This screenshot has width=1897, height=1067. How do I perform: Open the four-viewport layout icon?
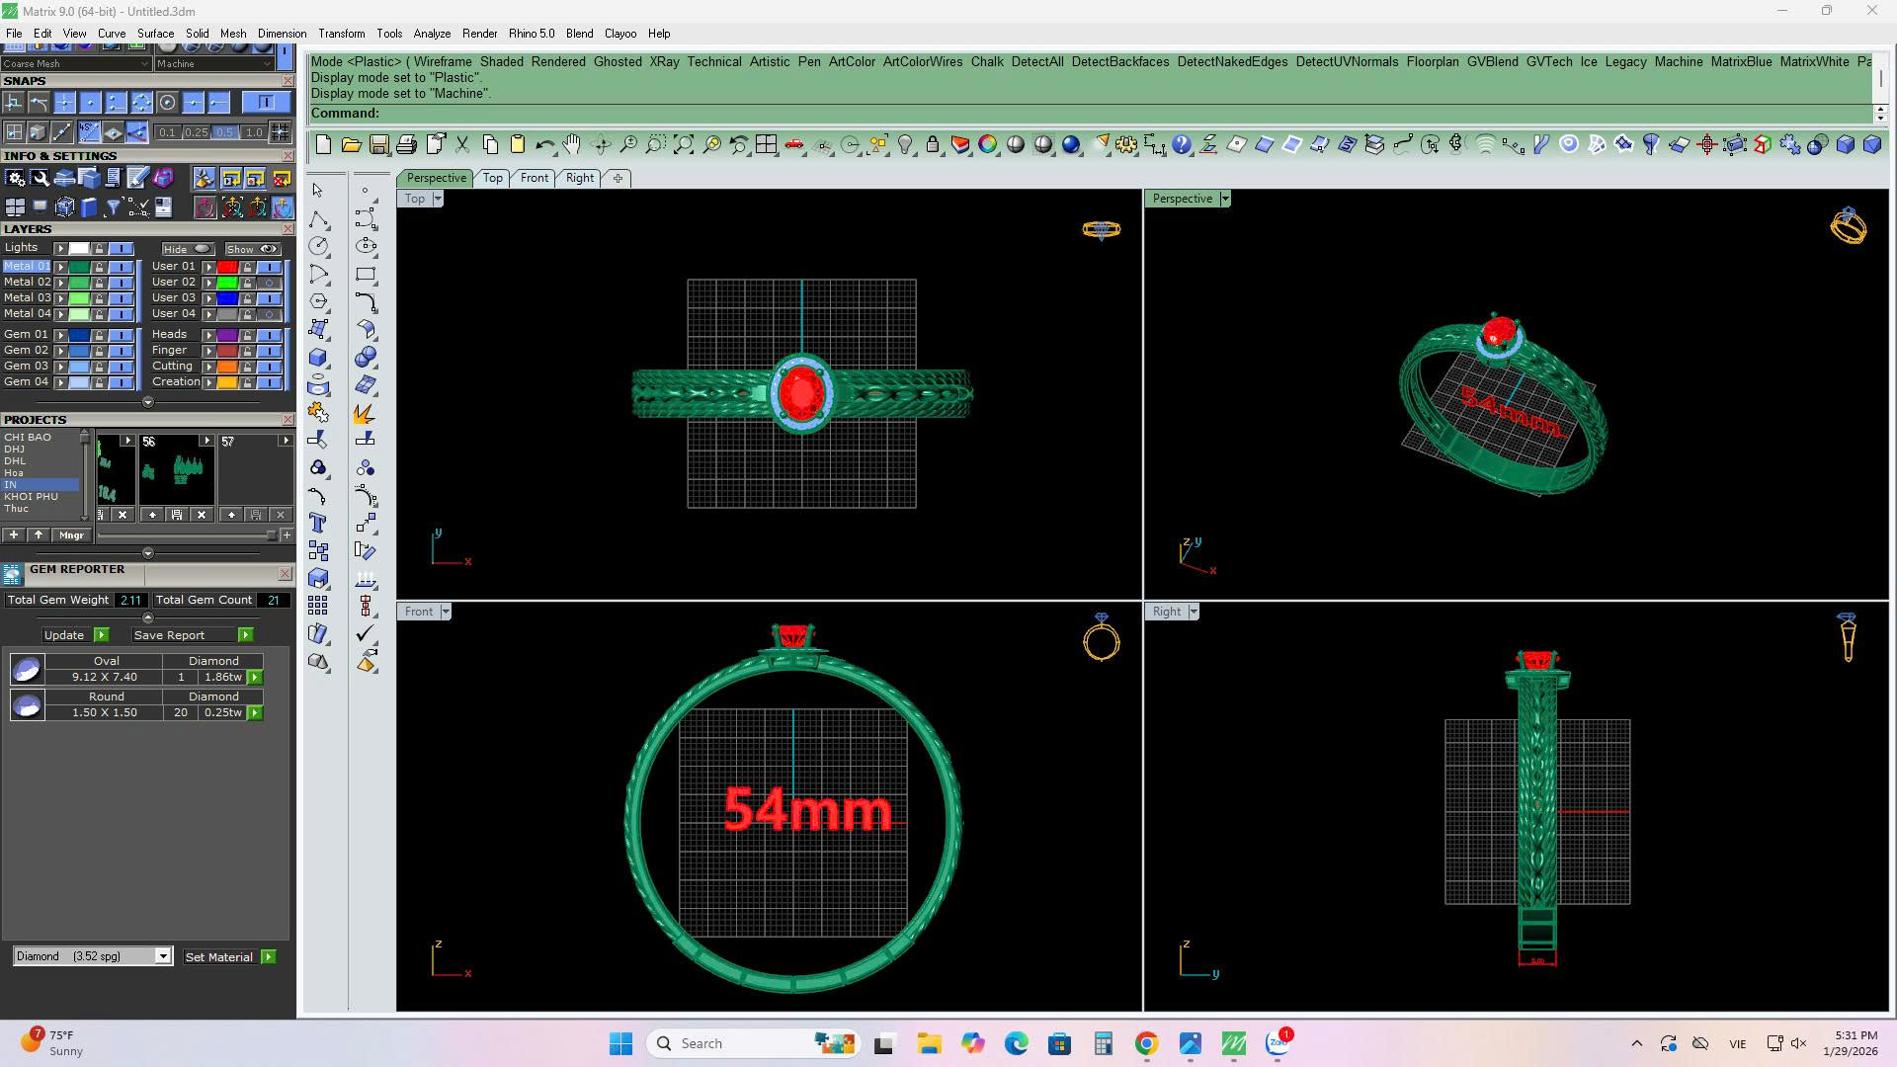point(766,145)
